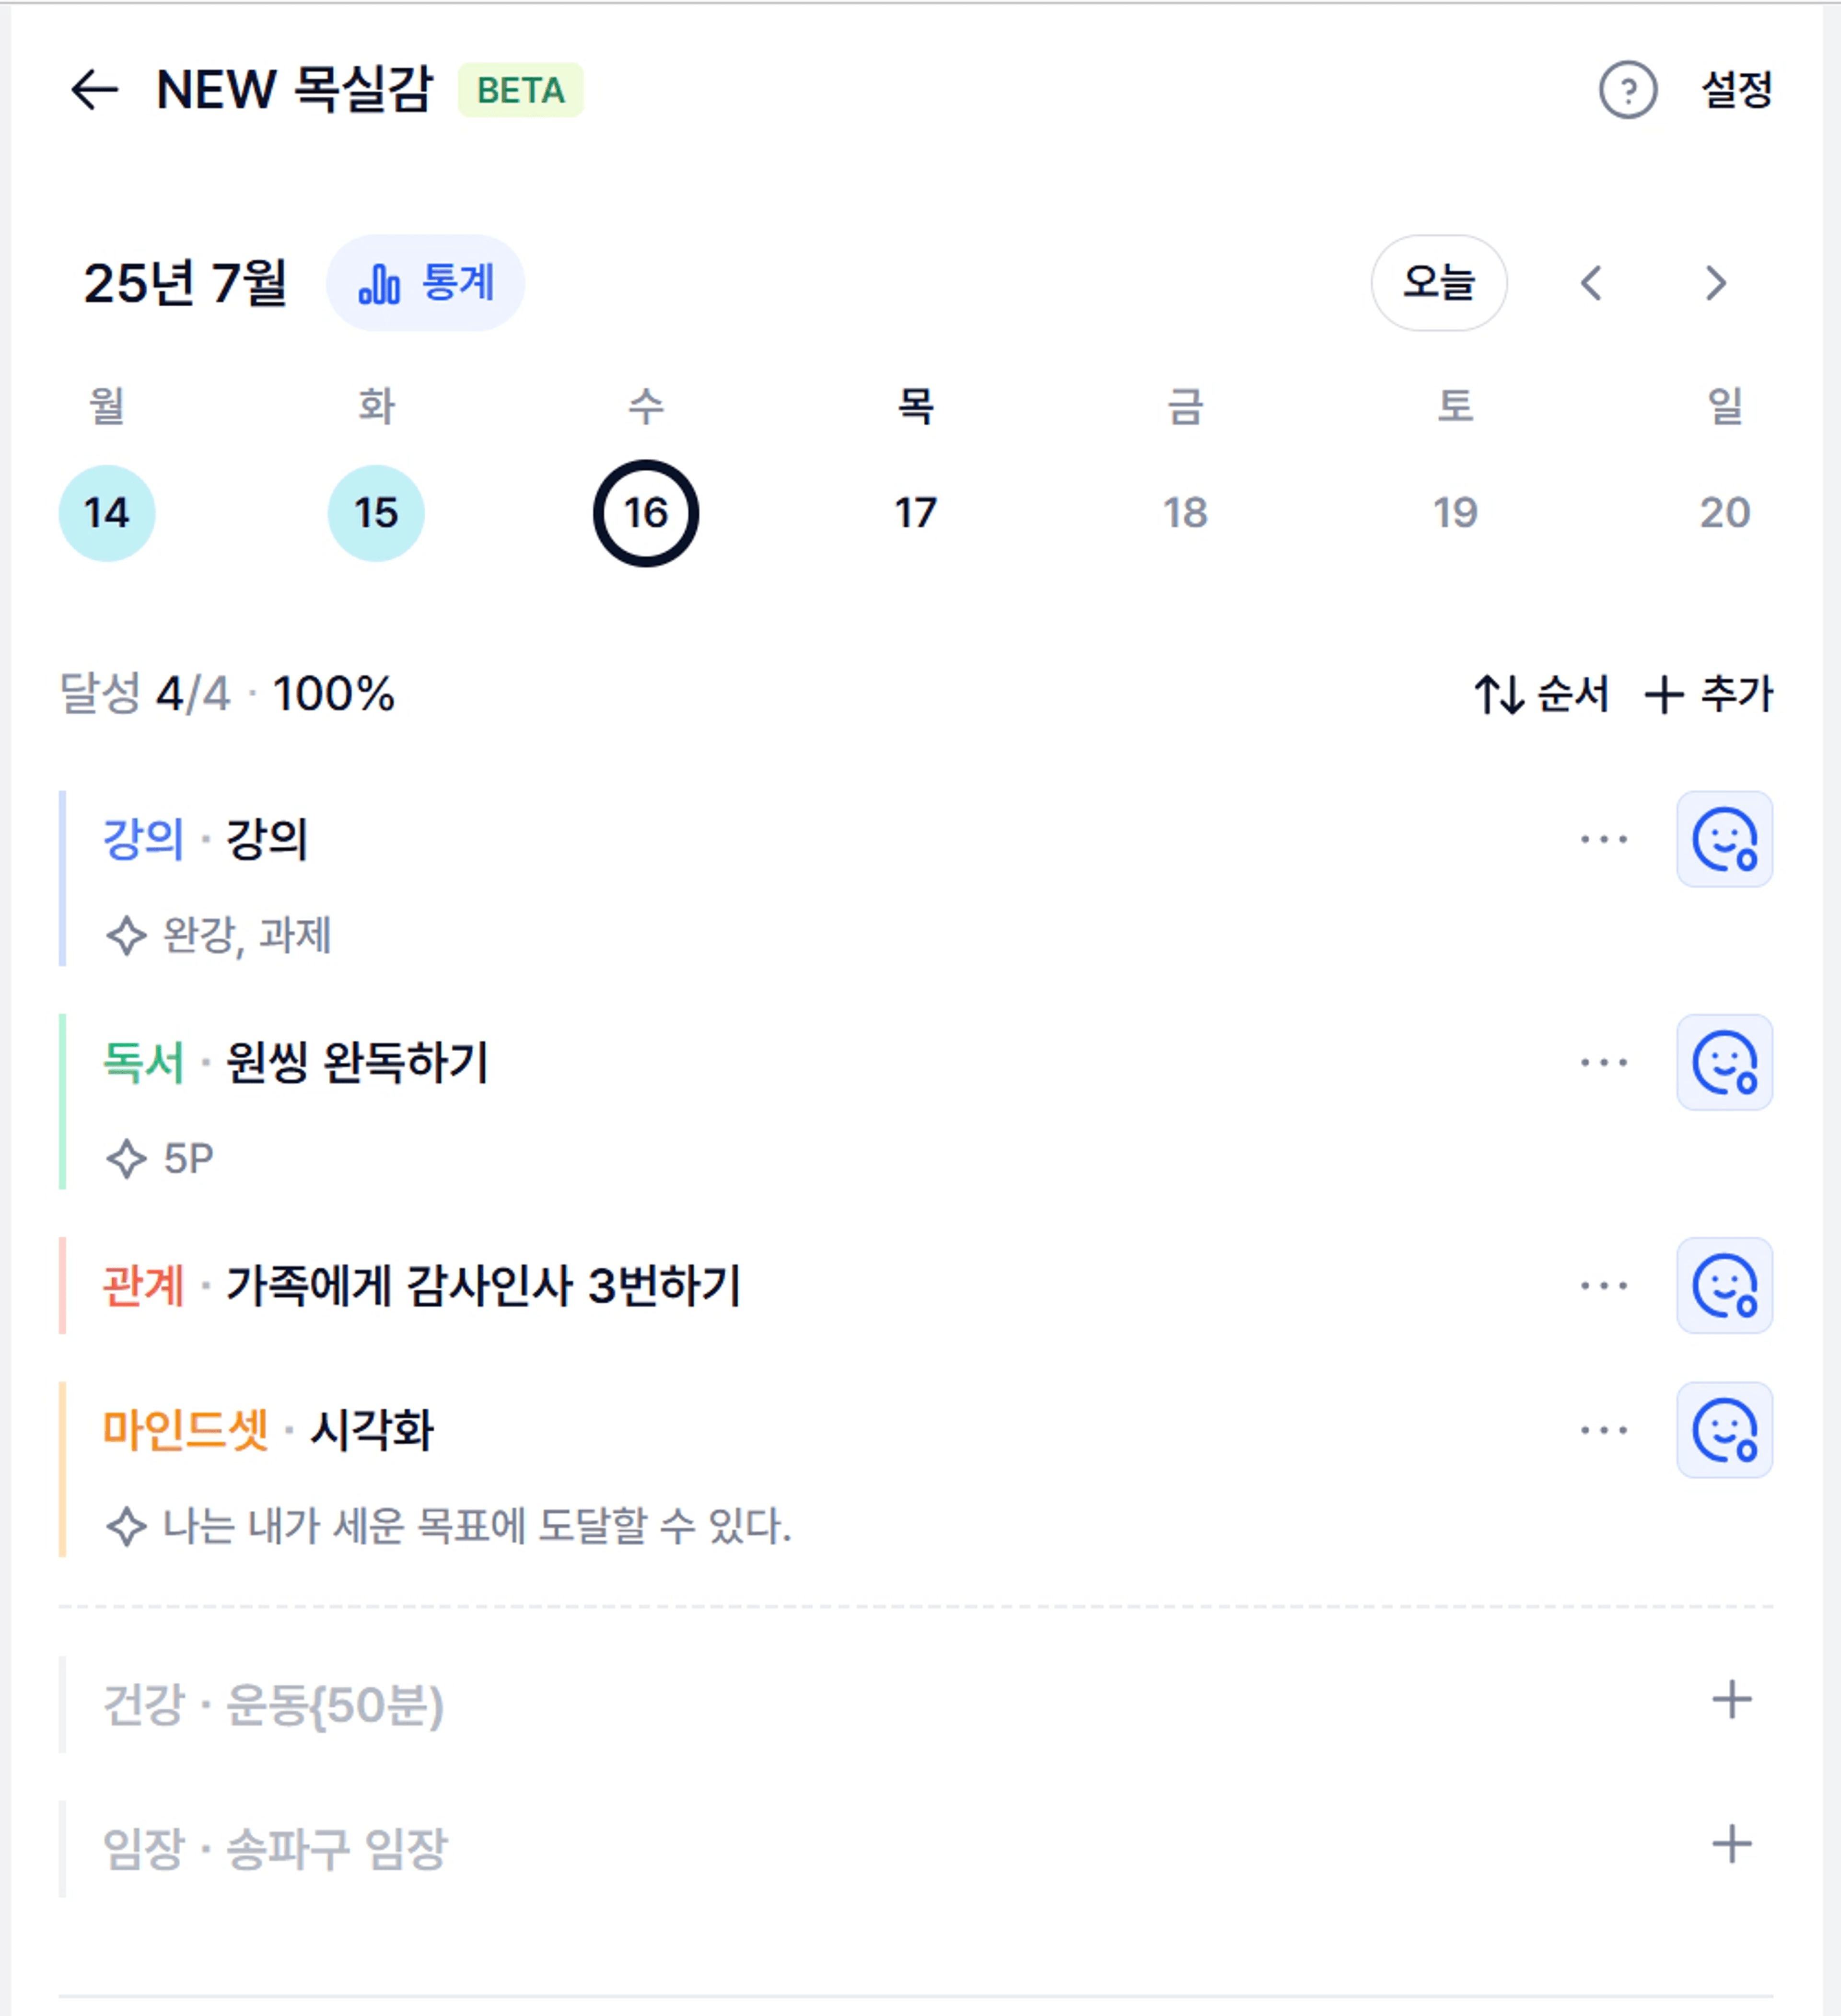Click the 오늘 today button
Screen dimensions: 1841x2016
(1438, 283)
